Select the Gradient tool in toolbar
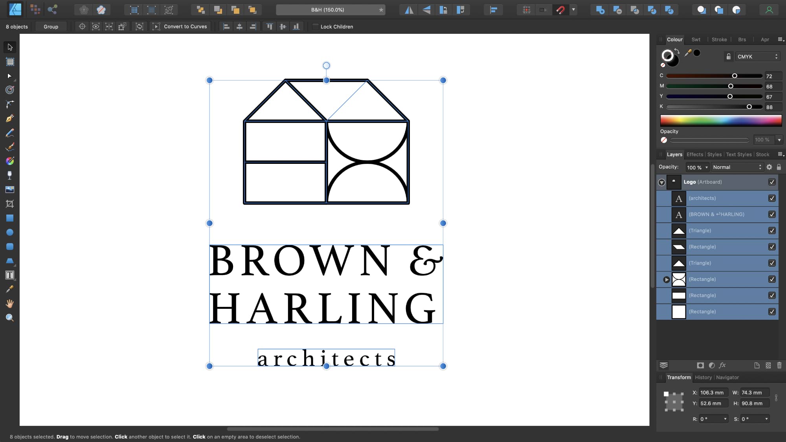 click(x=10, y=161)
